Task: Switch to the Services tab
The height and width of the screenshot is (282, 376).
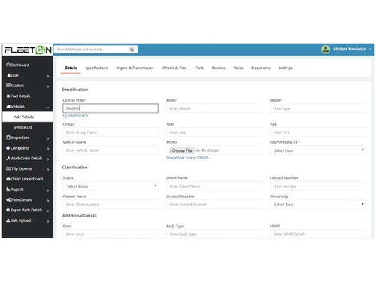Action: pyautogui.click(x=218, y=68)
